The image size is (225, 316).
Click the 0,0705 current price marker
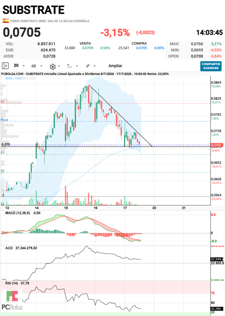pos(217,145)
